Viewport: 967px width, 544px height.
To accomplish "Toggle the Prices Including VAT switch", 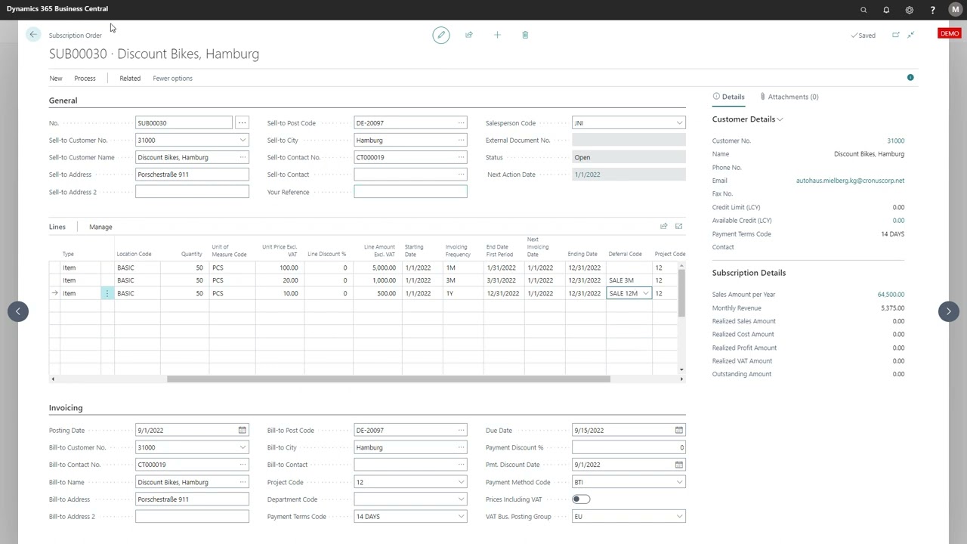I will coord(581,499).
